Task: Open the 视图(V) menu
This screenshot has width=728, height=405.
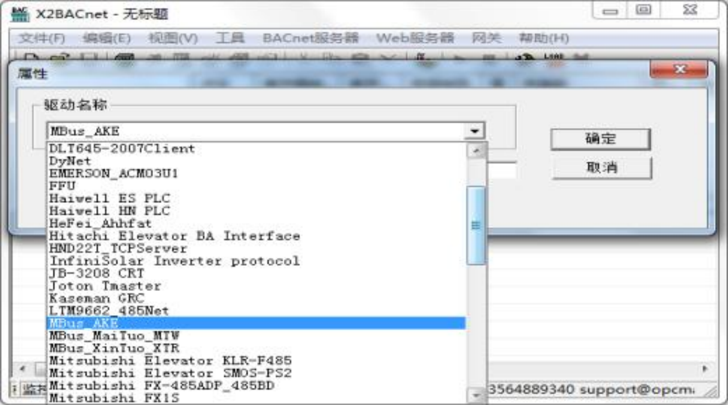Action: pos(173,38)
